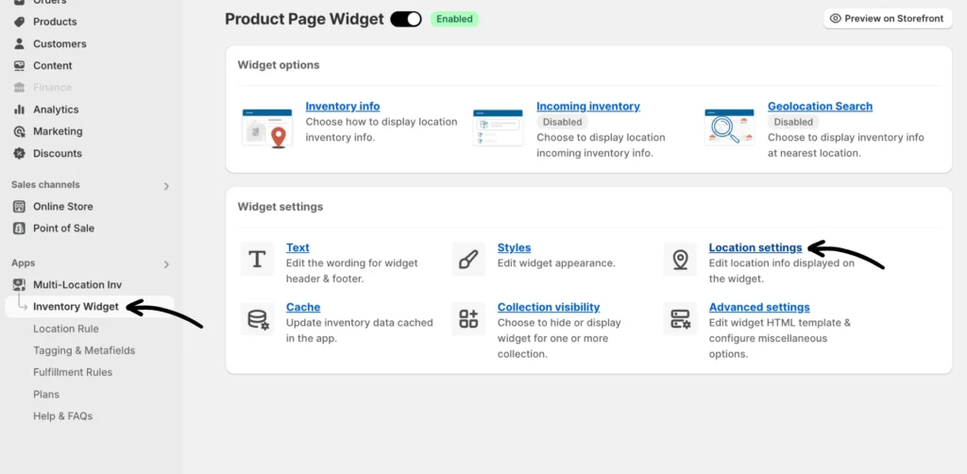
Task: Click the Online Store sidebar icon
Action: pos(19,207)
